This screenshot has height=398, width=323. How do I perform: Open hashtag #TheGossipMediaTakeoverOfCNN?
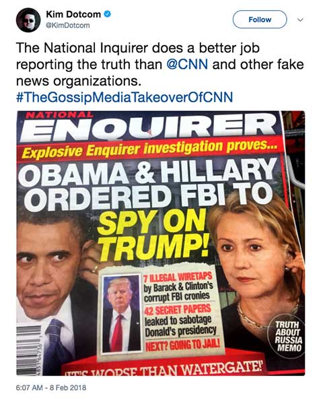(x=124, y=98)
